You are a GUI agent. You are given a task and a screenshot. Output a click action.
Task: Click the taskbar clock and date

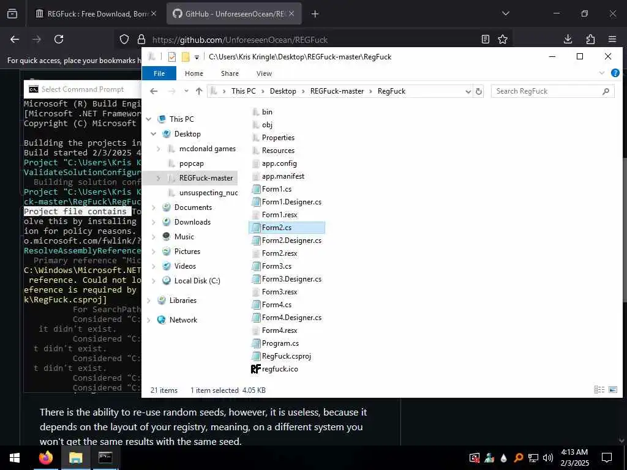click(574, 458)
